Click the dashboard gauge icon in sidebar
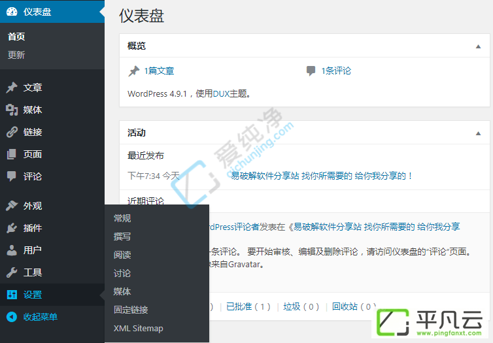Screen dimensions: 493x343 (12, 12)
